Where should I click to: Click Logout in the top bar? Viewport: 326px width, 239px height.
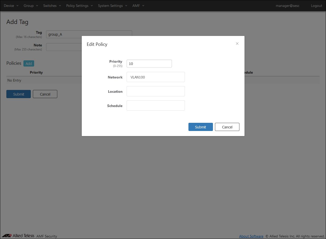[316, 6]
